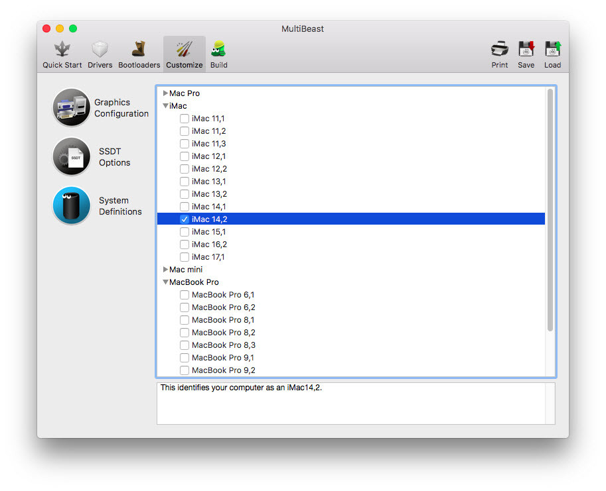Open the Bootloaders boot icon
Screen dimensions: 606x491
tap(139, 50)
